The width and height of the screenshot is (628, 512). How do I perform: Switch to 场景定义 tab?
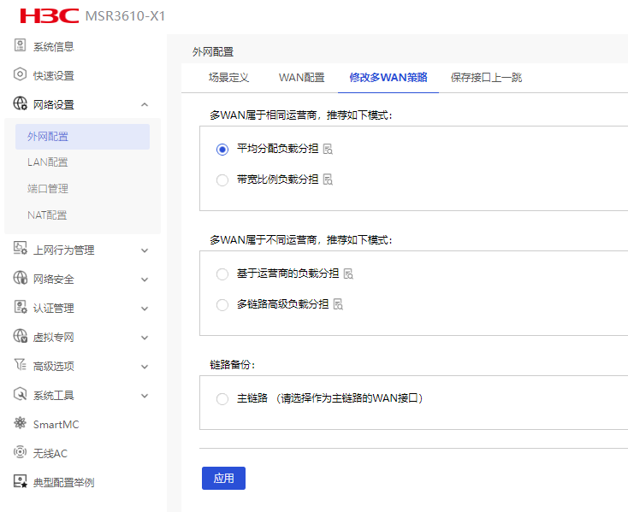(x=228, y=78)
